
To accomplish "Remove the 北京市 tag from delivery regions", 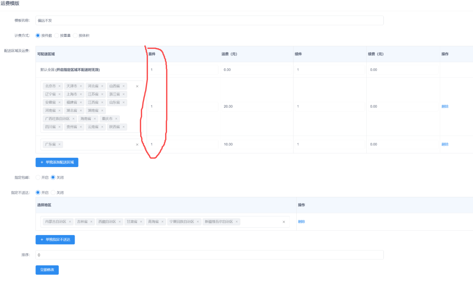I will (60, 86).
